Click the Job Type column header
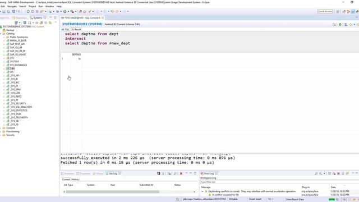Screen dimensions: 359x202 click(x=68, y=185)
